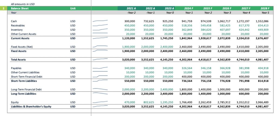This screenshot has height=116, width=277.
Task: Select the Cash row label
Action: (14, 21)
